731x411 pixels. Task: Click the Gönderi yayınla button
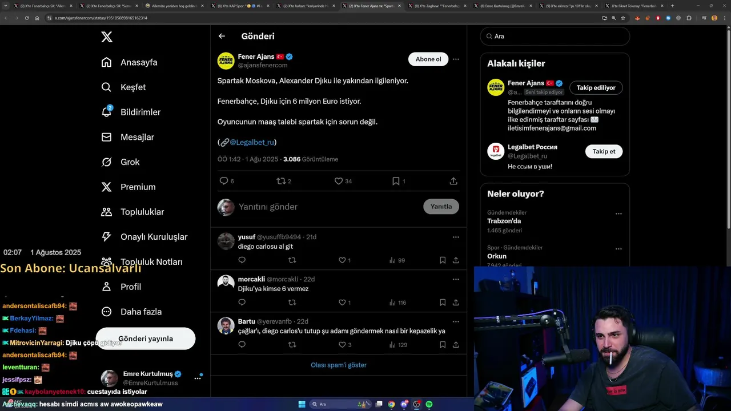coord(146,339)
